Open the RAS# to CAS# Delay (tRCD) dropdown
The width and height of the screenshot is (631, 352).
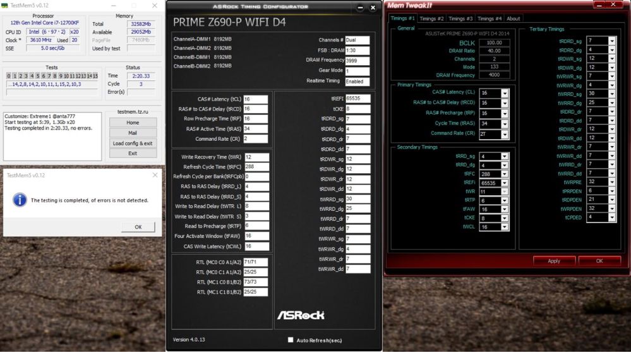click(x=505, y=104)
